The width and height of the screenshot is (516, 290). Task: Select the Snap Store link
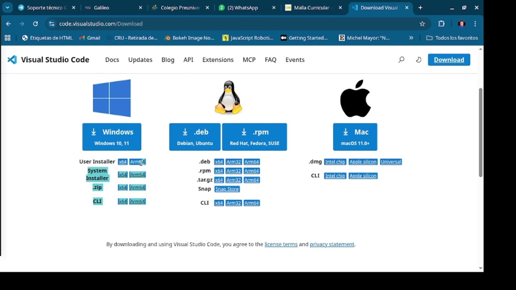227,189
